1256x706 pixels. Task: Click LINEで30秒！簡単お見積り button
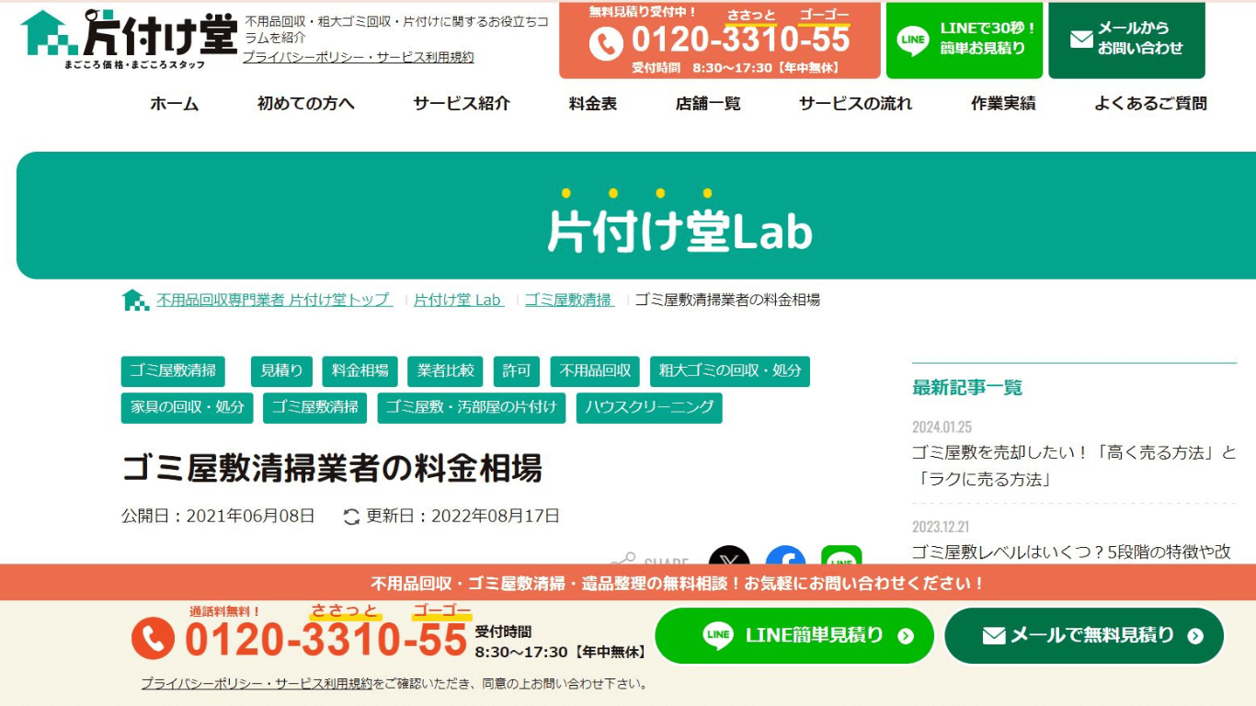(x=965, y=40)
